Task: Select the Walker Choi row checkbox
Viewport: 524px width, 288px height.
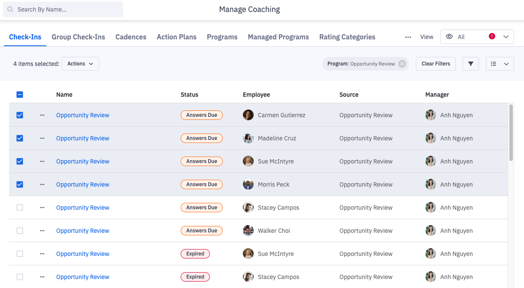Action: coord(20,231)
